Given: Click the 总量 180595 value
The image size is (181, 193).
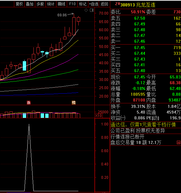Looking at the screenshot, I should [138, 95].
